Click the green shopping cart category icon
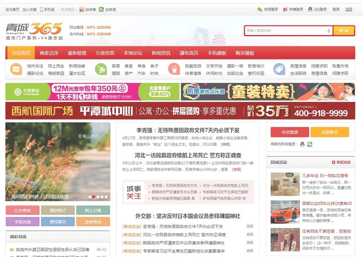The height and width of the screenshot is (257, 363). (x=101, y=69)
